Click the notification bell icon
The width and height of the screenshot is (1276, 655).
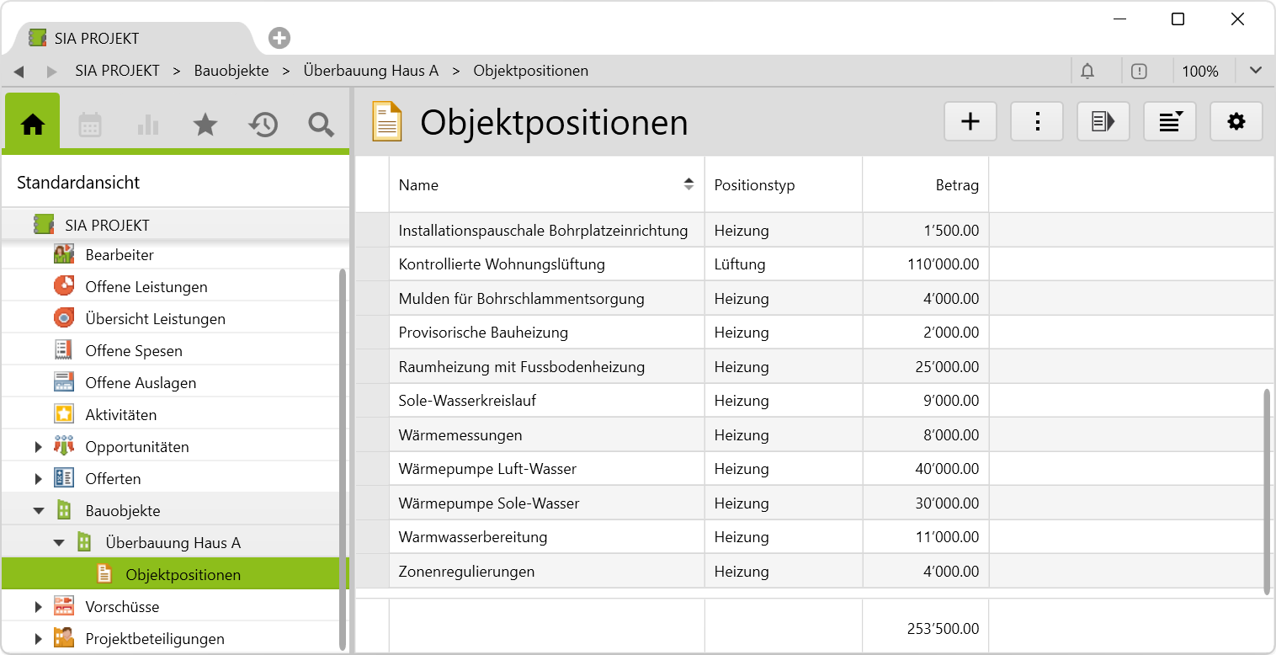pos(1087,72)
